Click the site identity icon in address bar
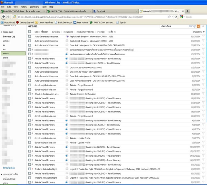The width and height of the screenshot is (207, 185). 14,17
